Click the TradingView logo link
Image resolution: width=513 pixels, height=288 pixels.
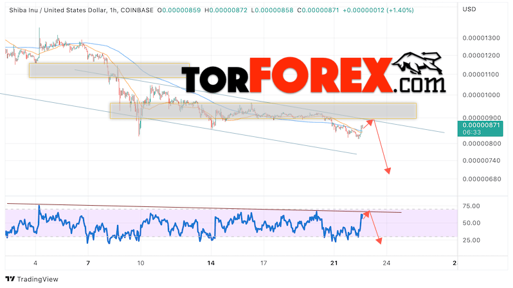coord(32,279)
